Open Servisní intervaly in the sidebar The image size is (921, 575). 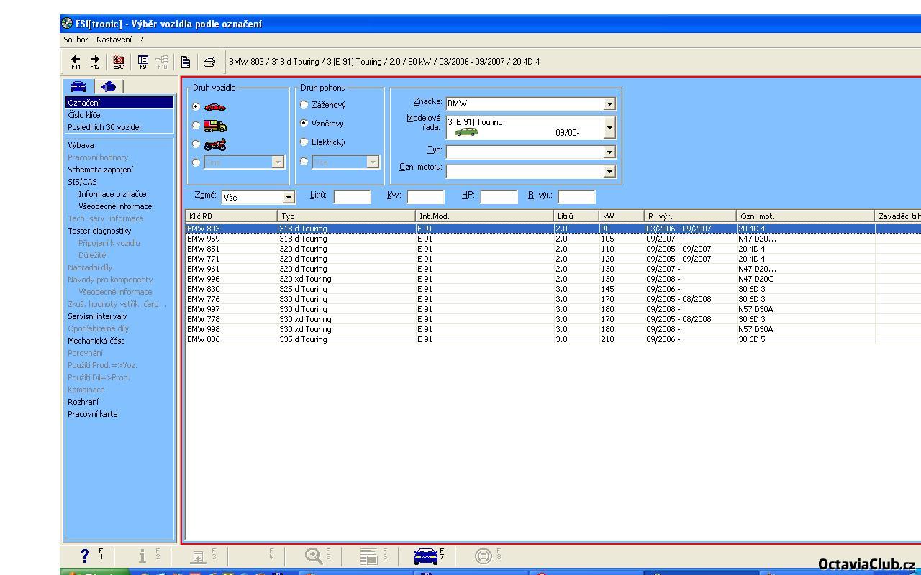pyautogui.click(x=97, y=316)
